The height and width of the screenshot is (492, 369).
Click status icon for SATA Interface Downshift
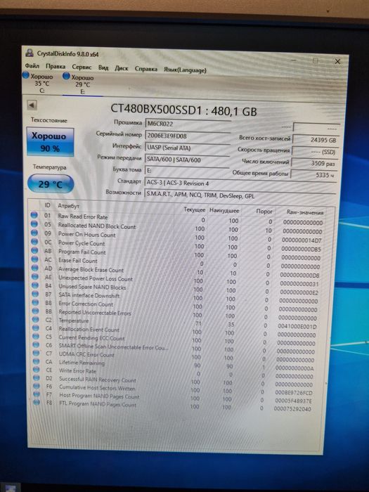pos(35,294)
